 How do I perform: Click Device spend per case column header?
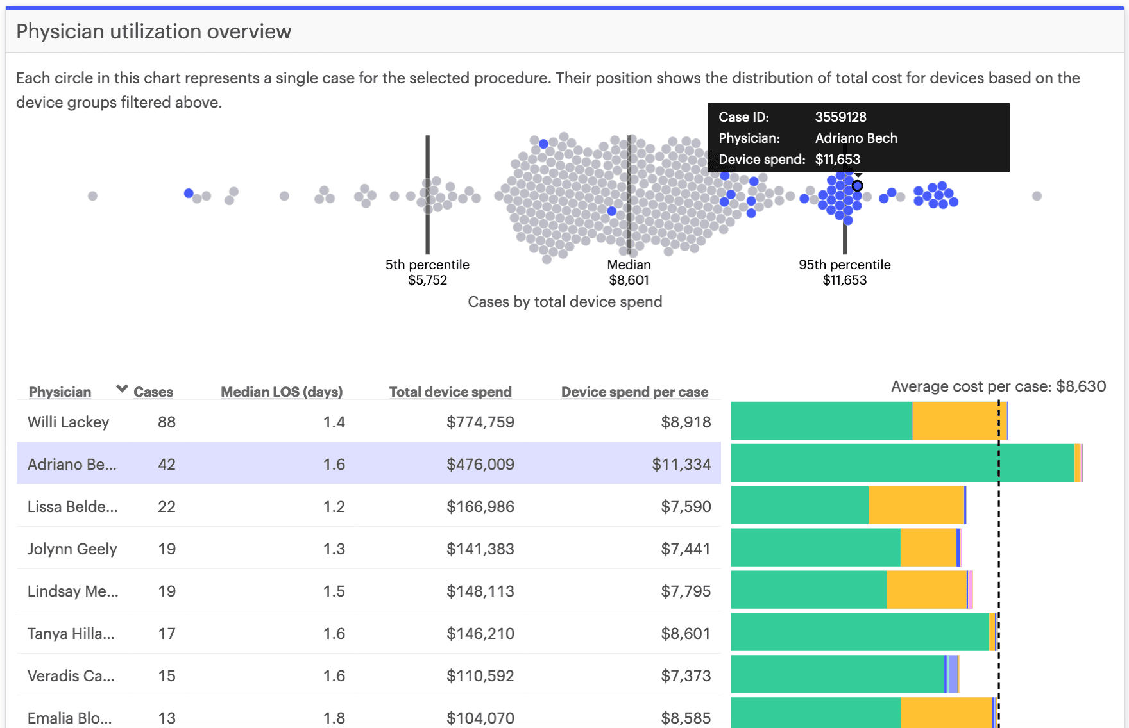(634, 392)
